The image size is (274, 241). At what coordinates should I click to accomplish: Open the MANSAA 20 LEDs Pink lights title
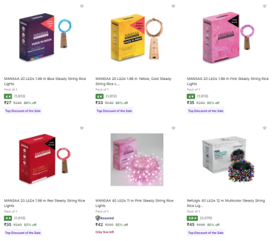click(227, 81)
